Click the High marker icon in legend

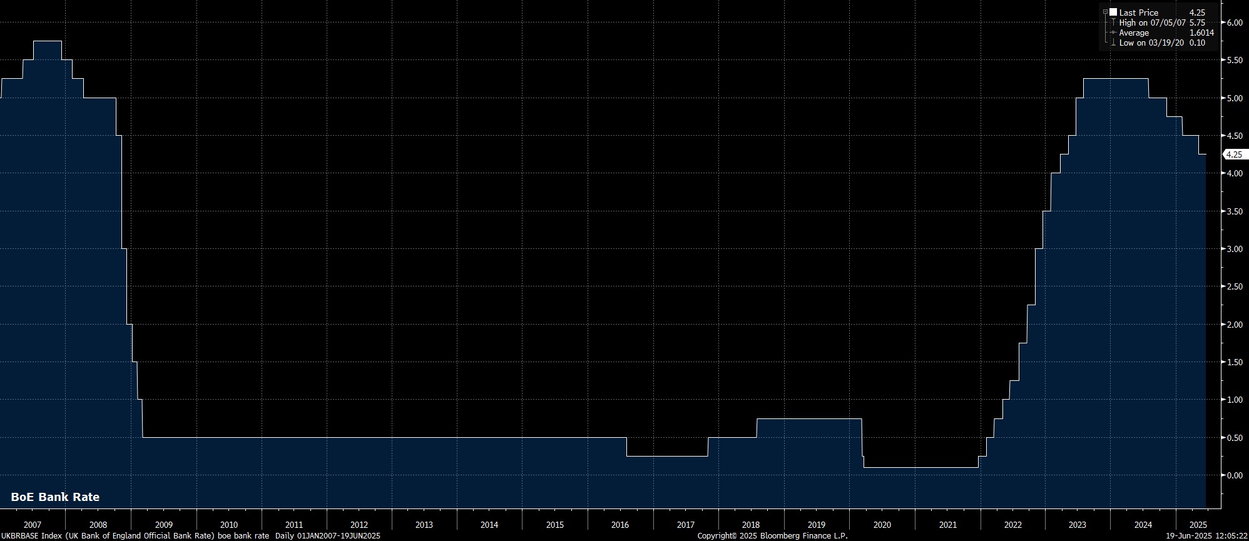click(1113, 23)
